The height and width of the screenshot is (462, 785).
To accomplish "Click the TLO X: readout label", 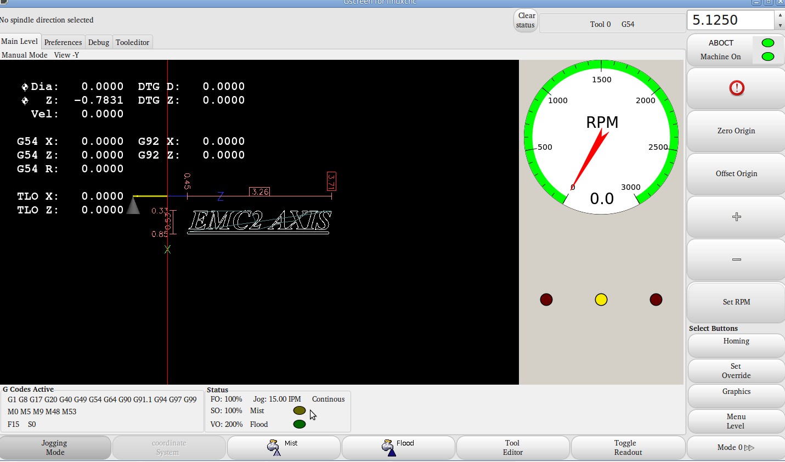I will [38, 196].
